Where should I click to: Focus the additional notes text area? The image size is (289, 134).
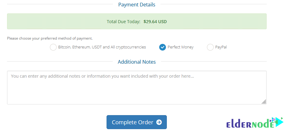coord(137,88)
